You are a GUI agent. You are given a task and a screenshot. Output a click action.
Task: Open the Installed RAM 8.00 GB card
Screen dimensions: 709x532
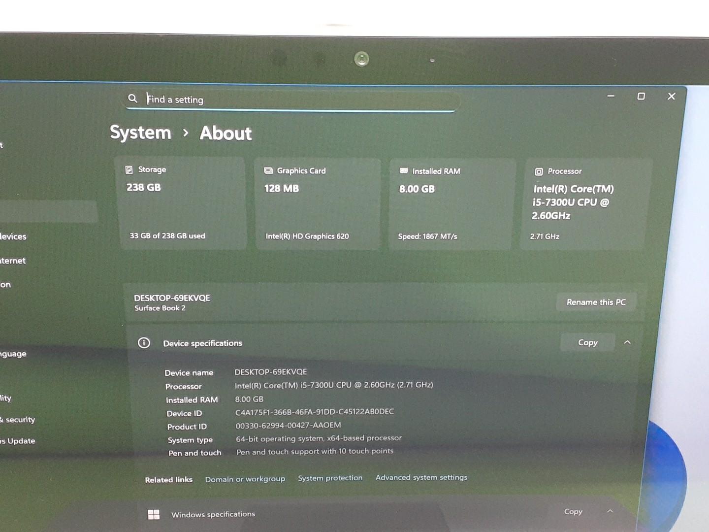[x=452, y=204]
